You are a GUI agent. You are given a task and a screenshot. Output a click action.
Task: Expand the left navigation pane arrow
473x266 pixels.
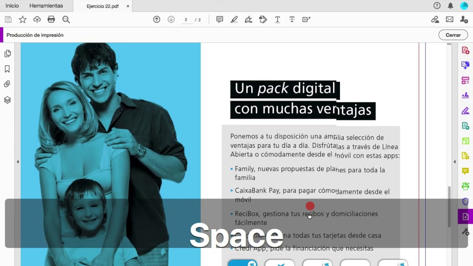click(x=18, y=162)
